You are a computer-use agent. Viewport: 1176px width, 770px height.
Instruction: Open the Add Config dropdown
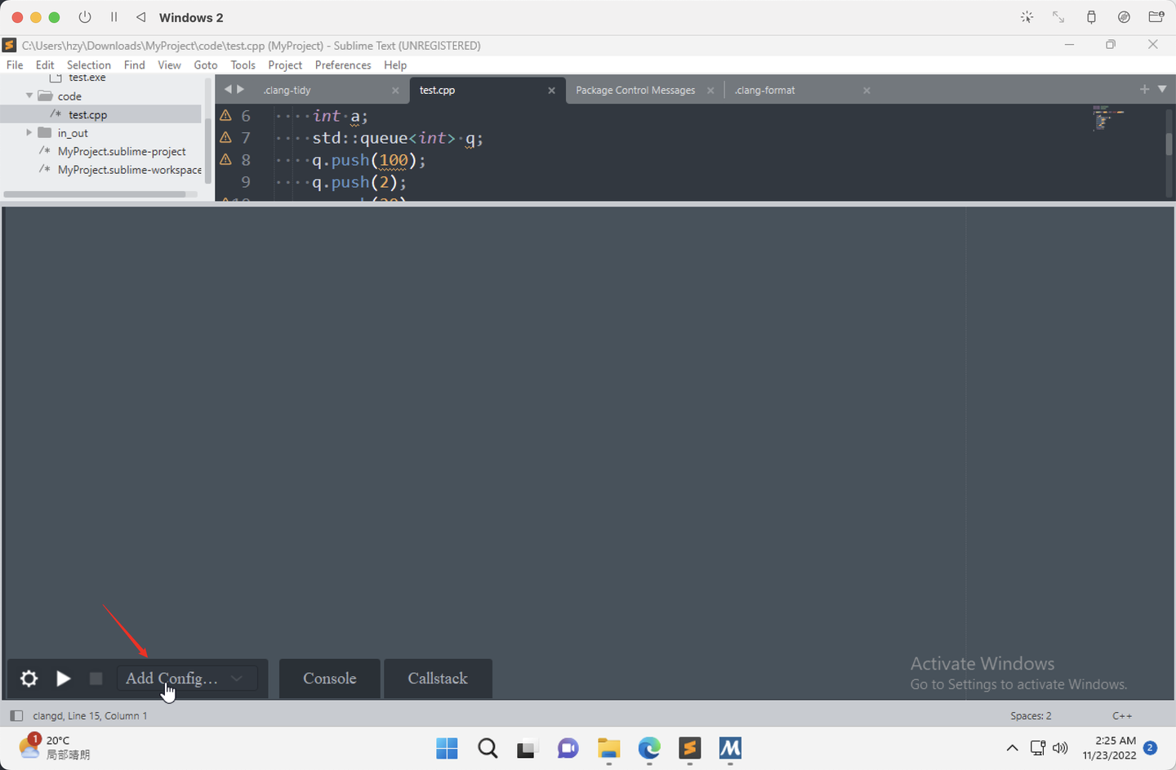pos(237,678)
